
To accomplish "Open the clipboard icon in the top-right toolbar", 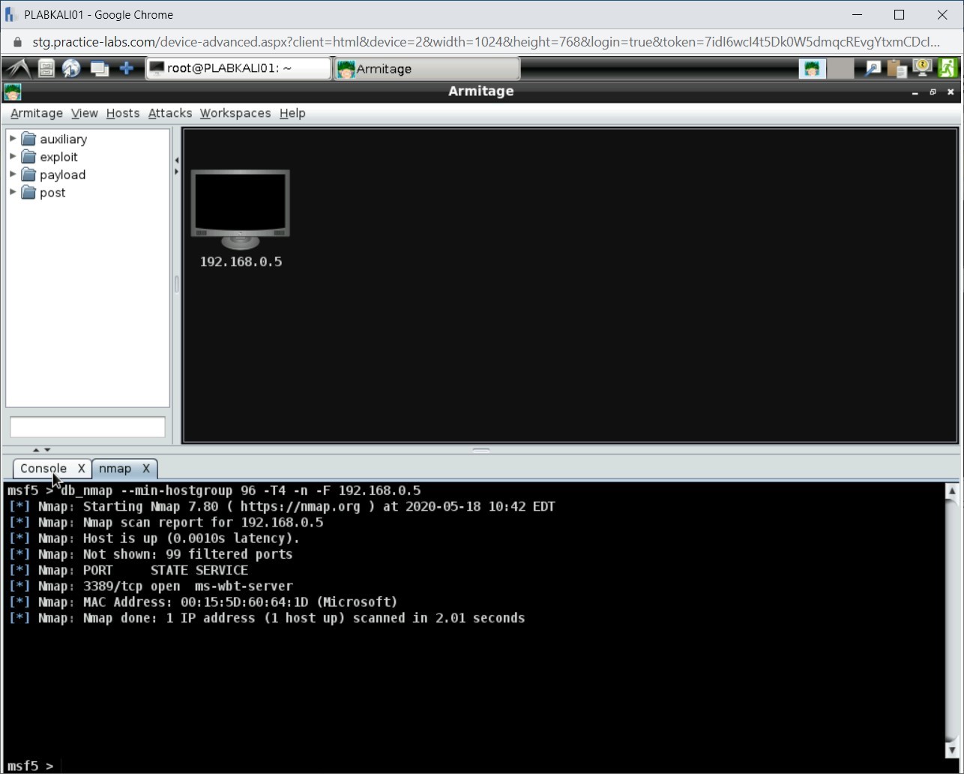I will point(897,68).
